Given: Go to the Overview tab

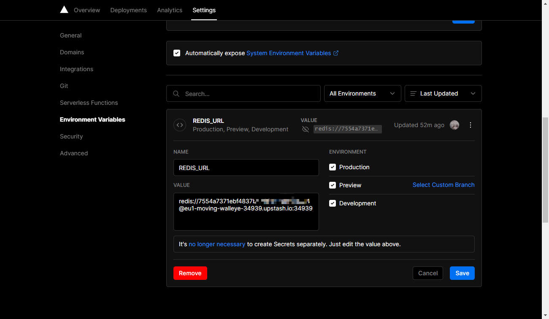Looking at the screenshot, I should [x=87, y=10].
